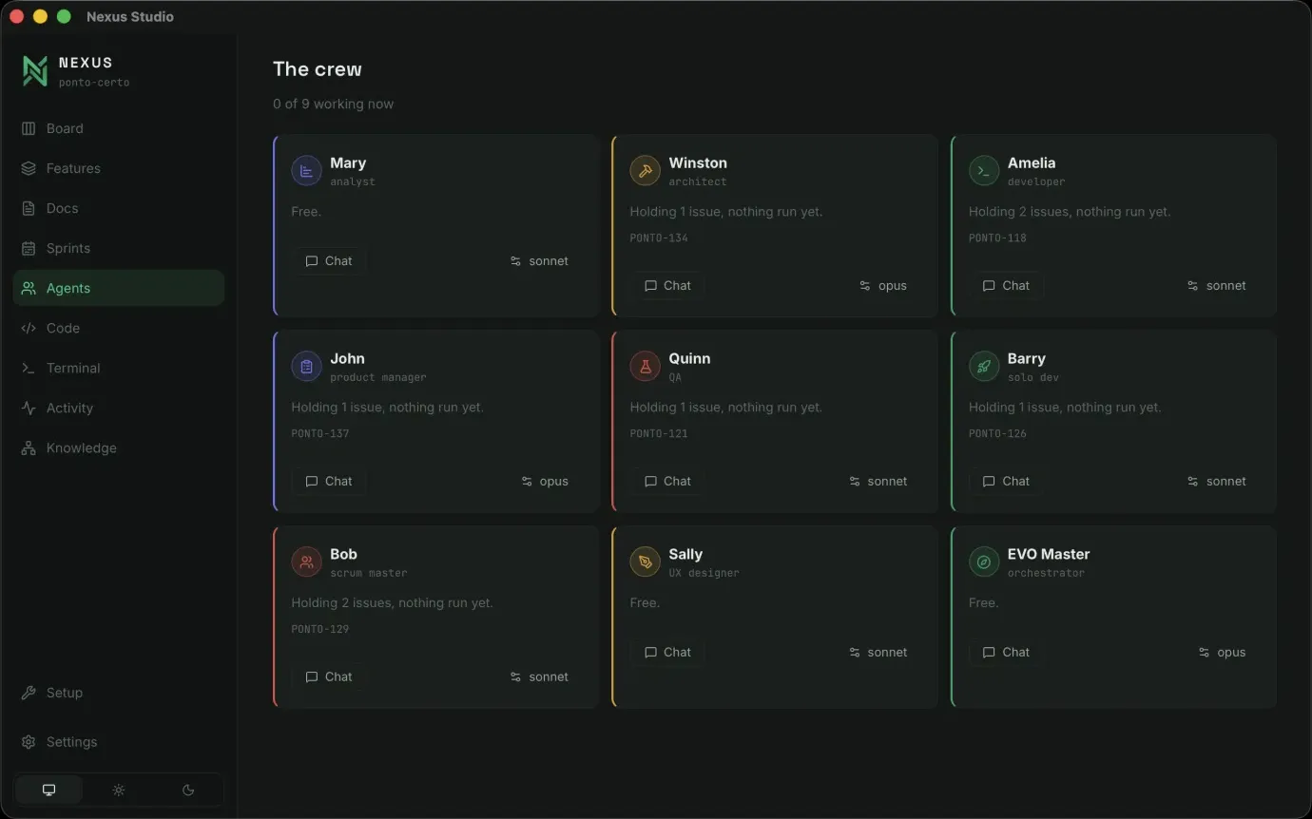Click Winston's architect hammer avatar icon

pyautogui.click(x=645, y=171)
